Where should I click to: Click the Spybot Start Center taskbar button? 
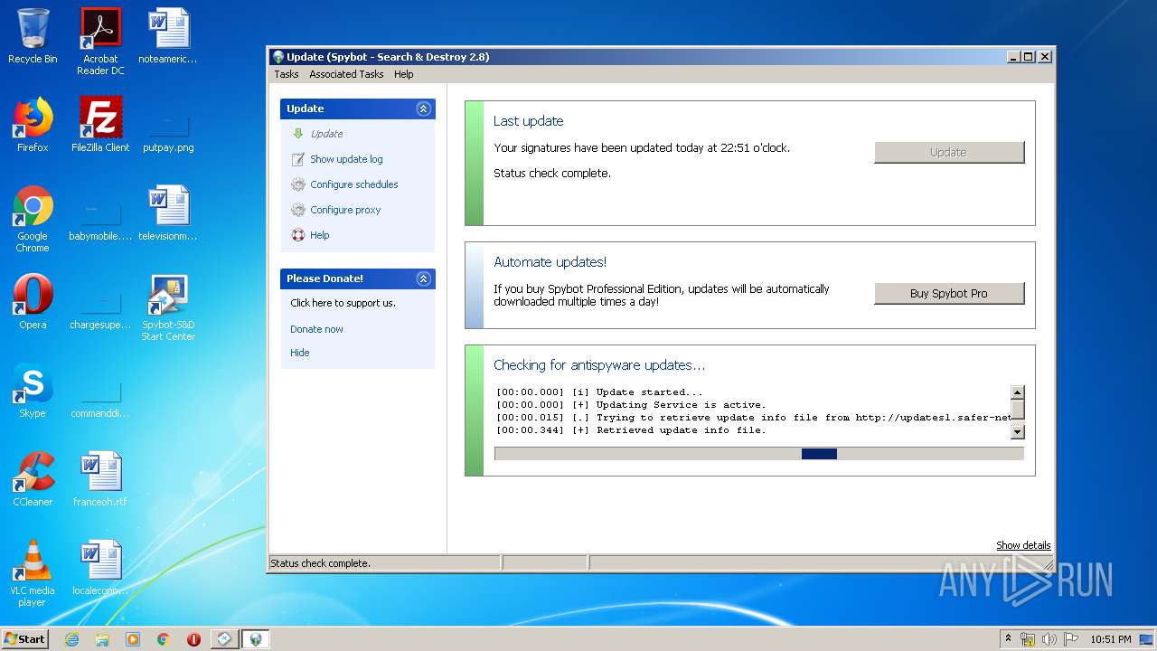[225, 639]
